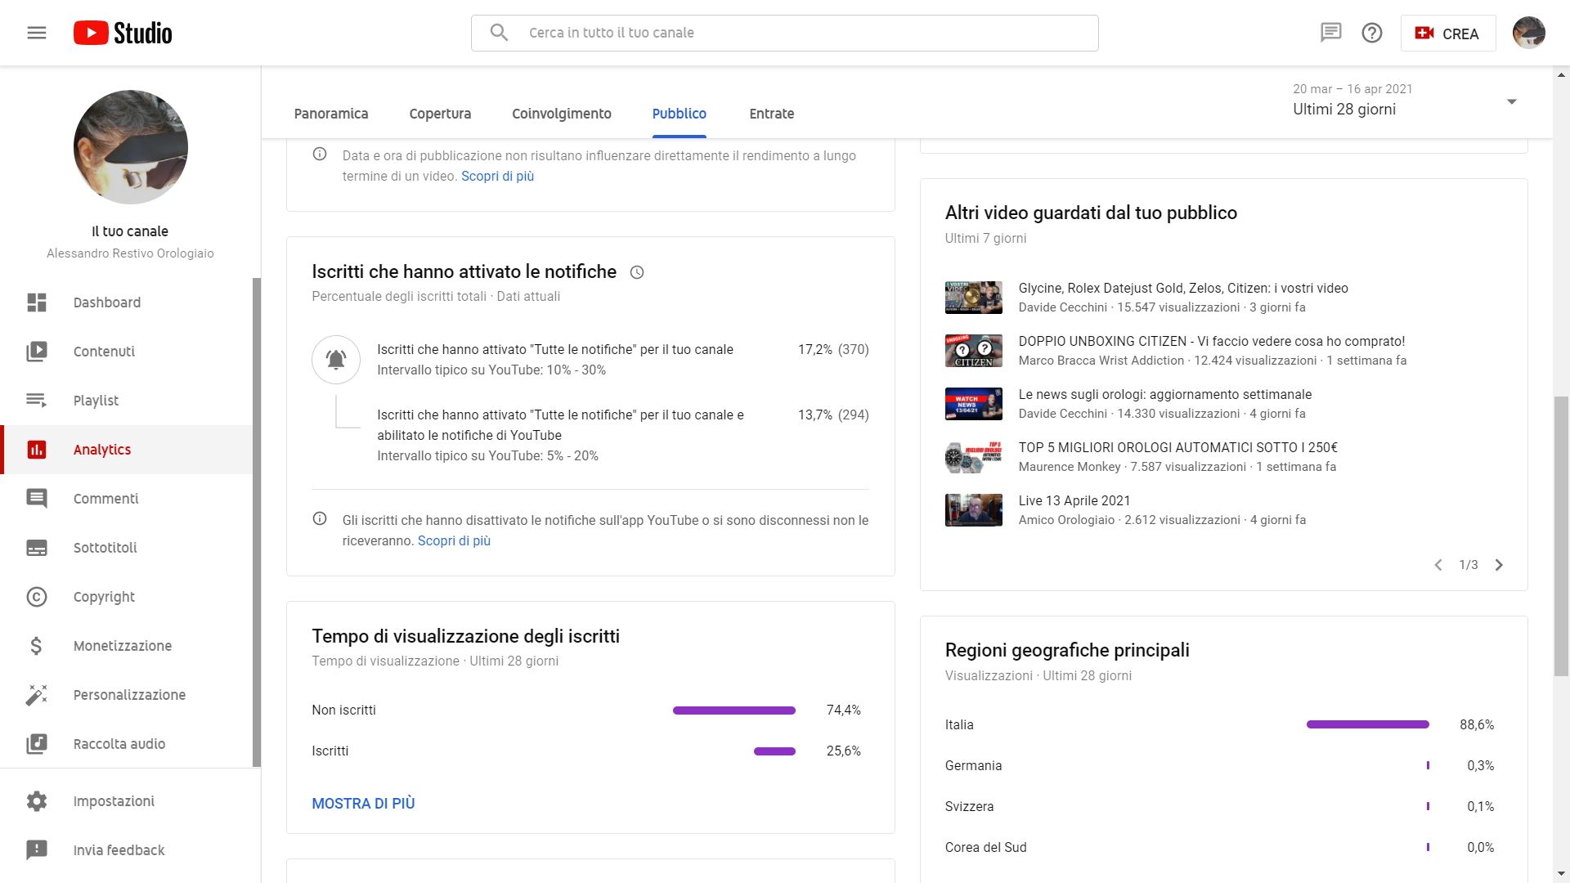Switch to the Entrate tab
1570x883 pixels.
772,114
